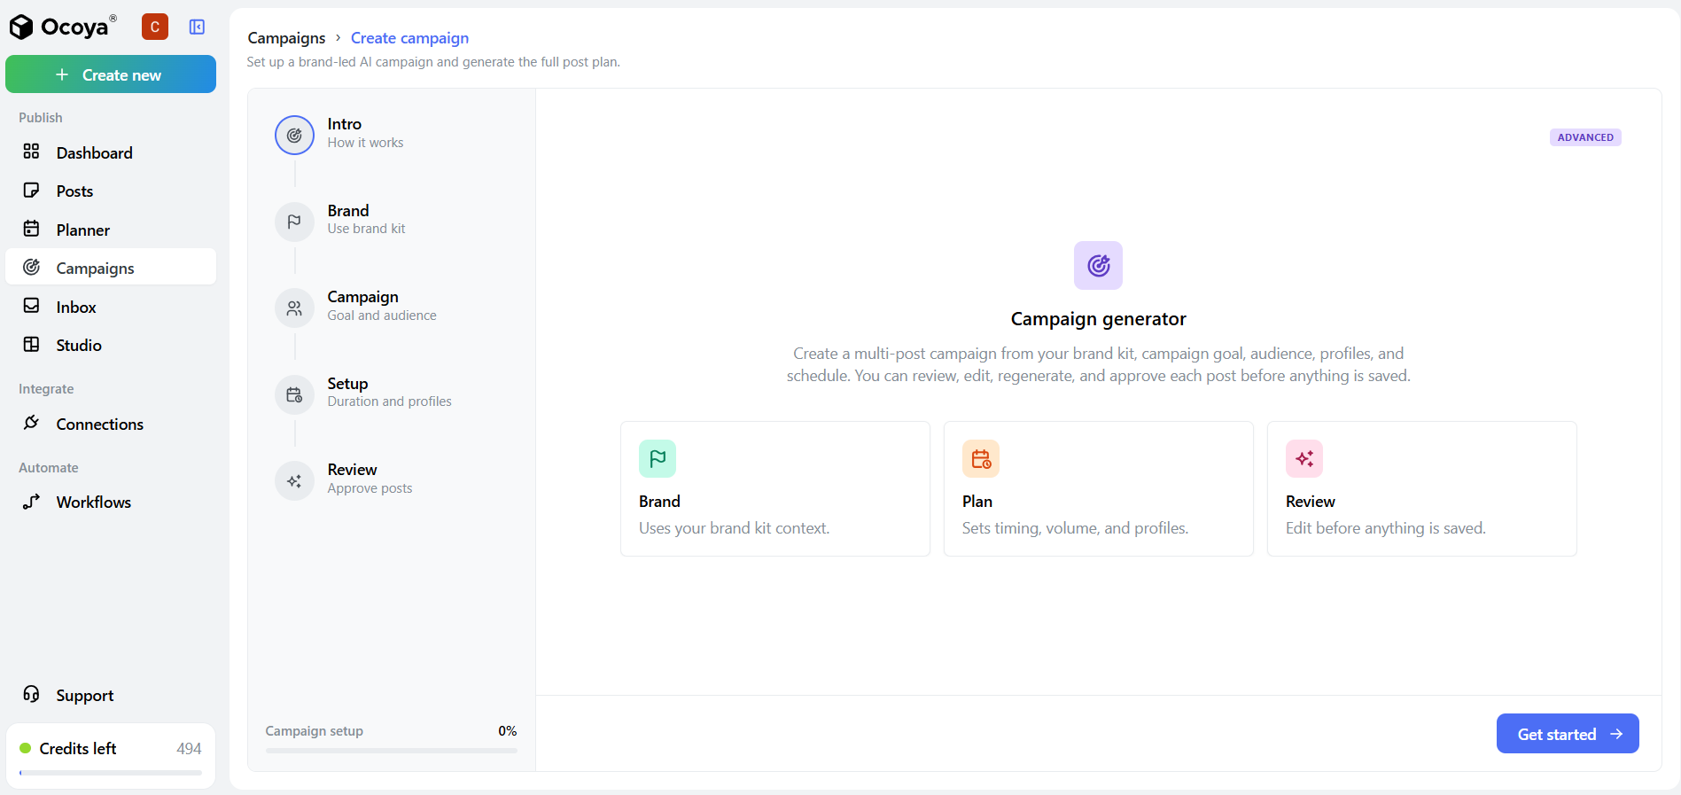The width and height of the screenshot is (1681, 795).
Task: Open Studio from the sidebar
Action: [111, 345]
